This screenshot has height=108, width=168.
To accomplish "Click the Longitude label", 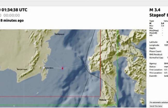I will click(154, 45).
